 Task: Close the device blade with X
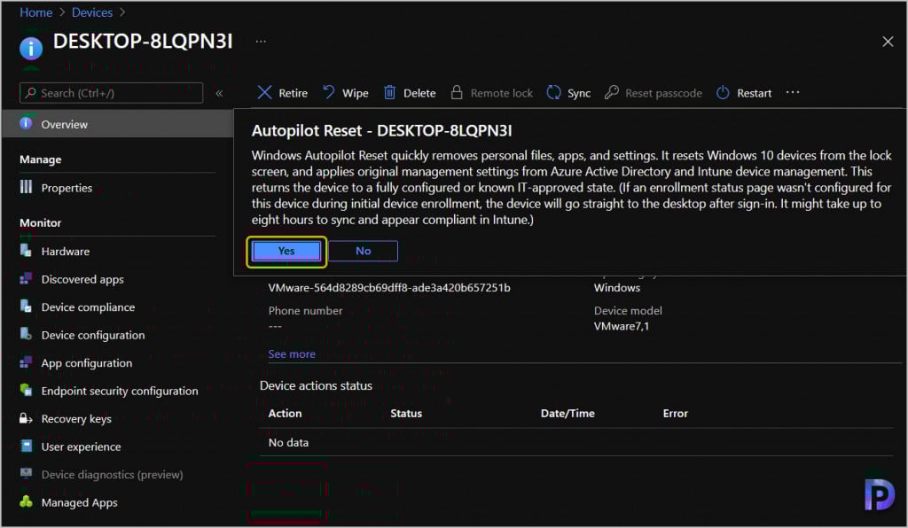pos(888,42)
